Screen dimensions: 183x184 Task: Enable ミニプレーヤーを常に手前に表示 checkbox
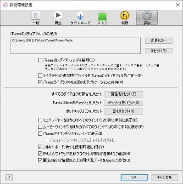40,120
